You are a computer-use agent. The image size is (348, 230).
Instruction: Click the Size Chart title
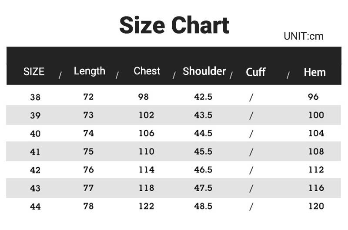174,25
